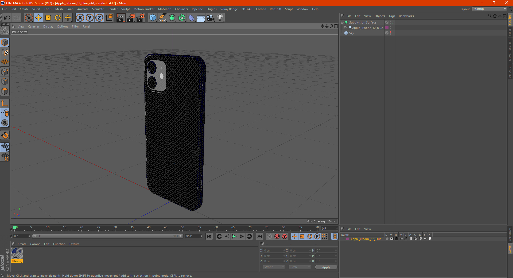Toggle layer solo for Apple_iPhone_12_Blue
Viewport: 513px width, 278px height.
387,239
